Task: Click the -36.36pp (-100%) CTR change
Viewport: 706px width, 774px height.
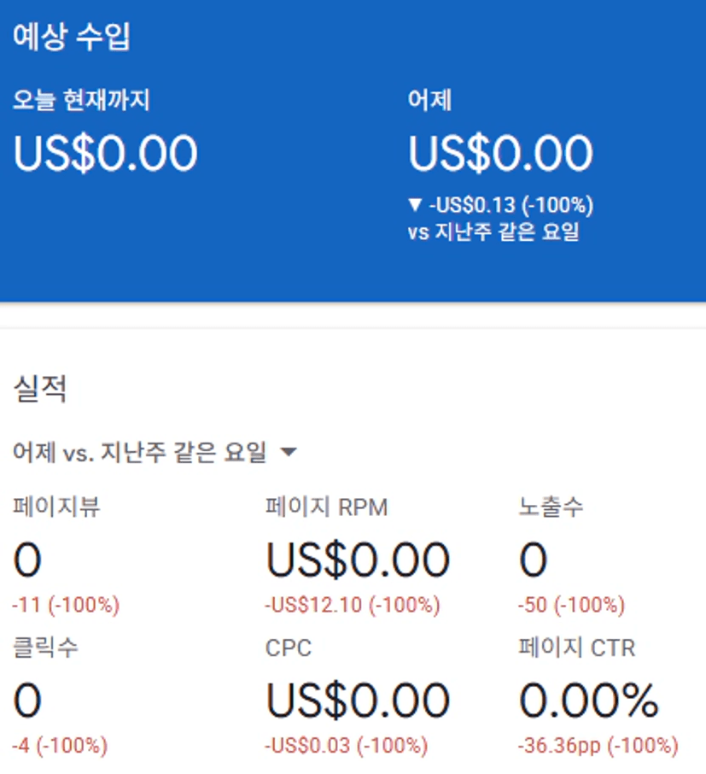Action: coord(598,745)
